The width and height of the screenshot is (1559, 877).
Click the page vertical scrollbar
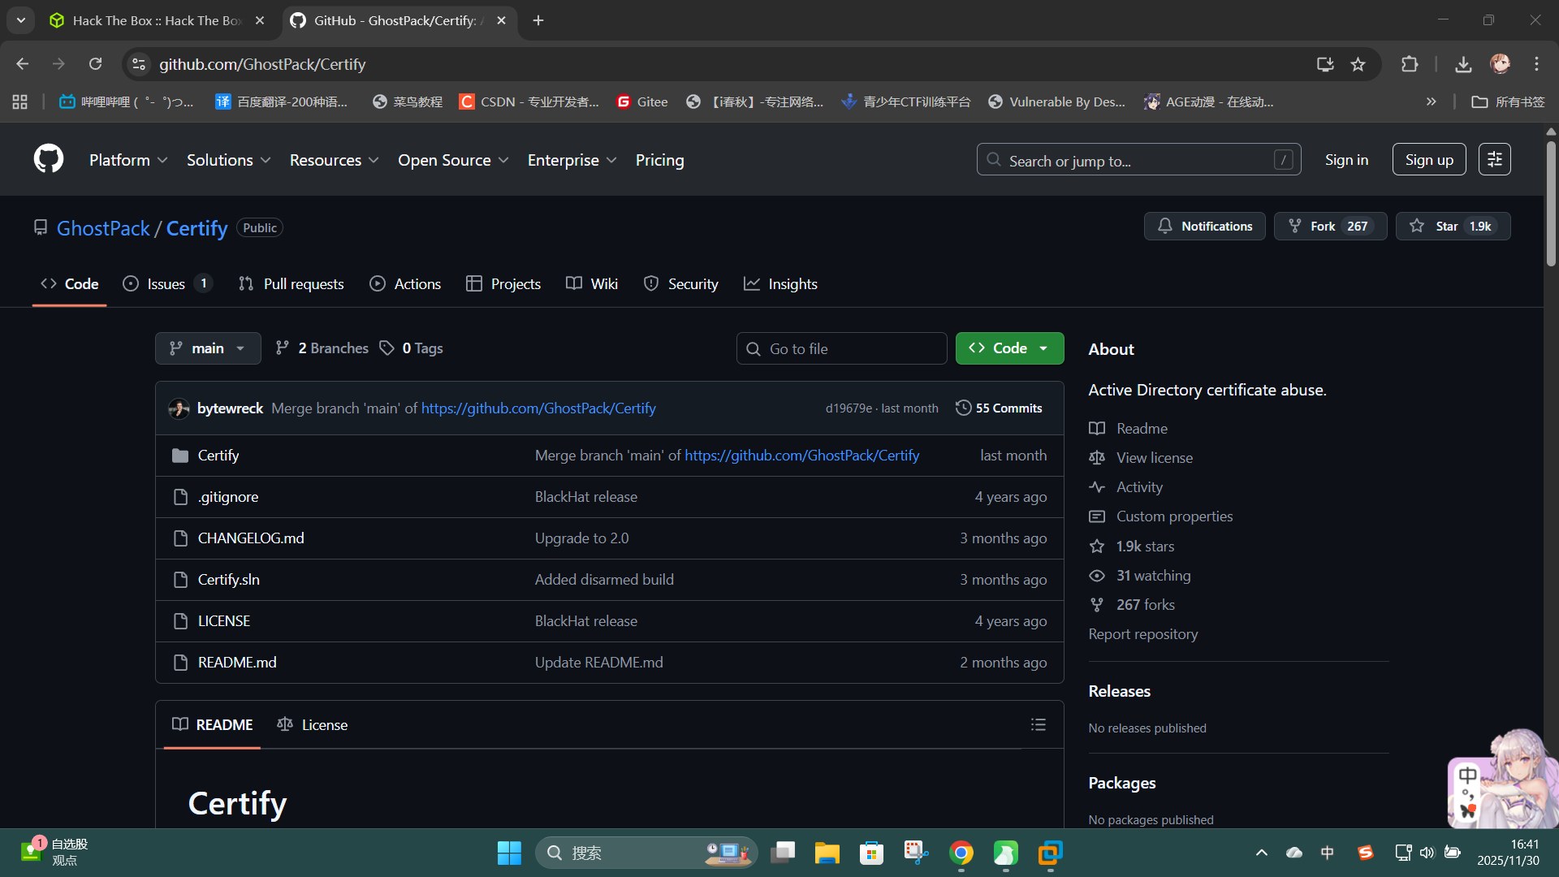[x=1550, y=203]
